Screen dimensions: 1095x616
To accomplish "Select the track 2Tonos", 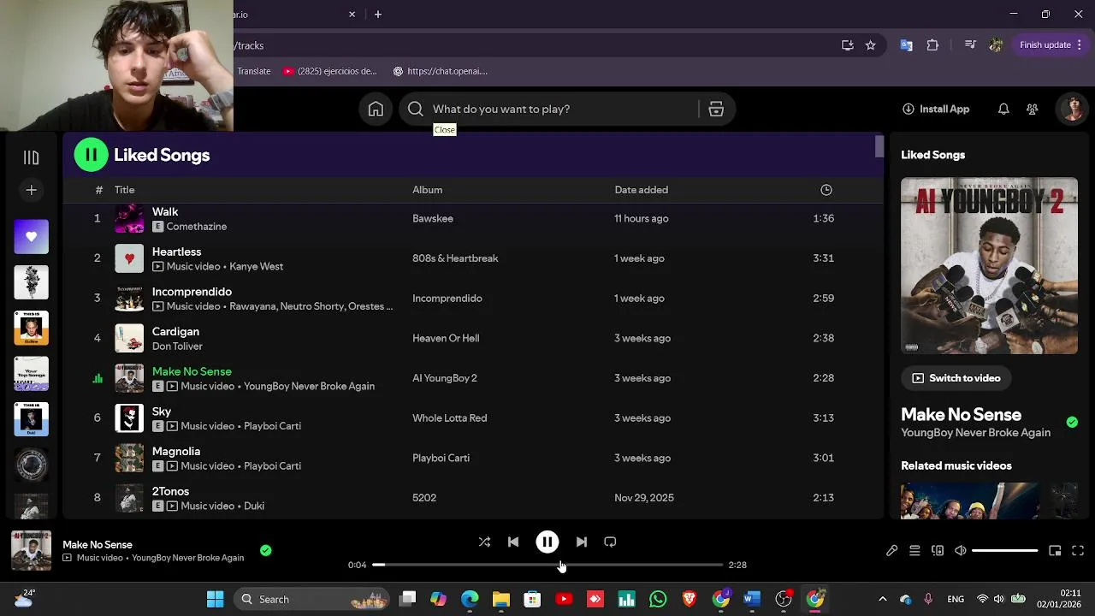I will [170, 492].
